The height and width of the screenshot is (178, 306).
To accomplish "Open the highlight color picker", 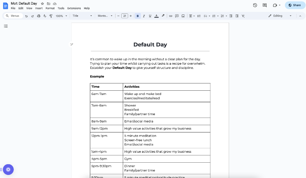I will tap(163, 16).
